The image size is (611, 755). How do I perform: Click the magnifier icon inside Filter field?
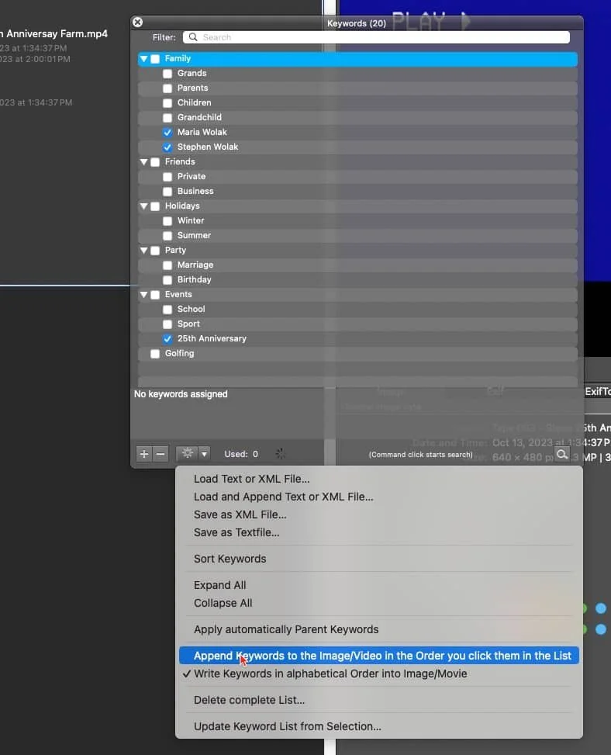point(193,37)
